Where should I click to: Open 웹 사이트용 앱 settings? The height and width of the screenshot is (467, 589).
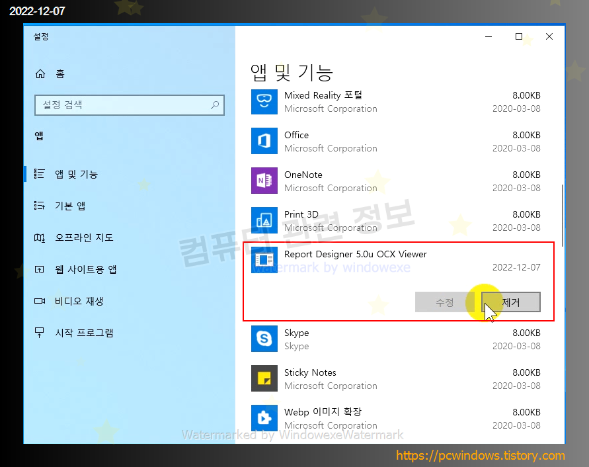130,269
